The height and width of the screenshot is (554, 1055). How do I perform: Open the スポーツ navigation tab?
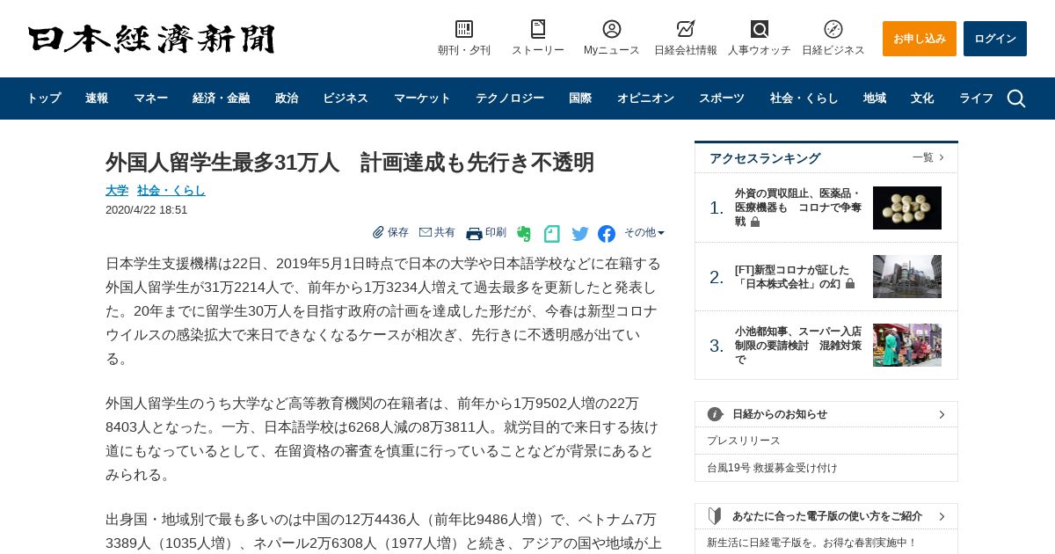point(722,98)
